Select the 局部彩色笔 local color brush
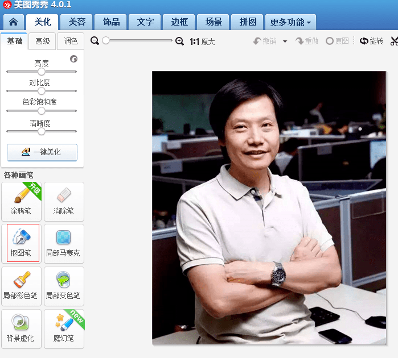 tap(21, 286)
